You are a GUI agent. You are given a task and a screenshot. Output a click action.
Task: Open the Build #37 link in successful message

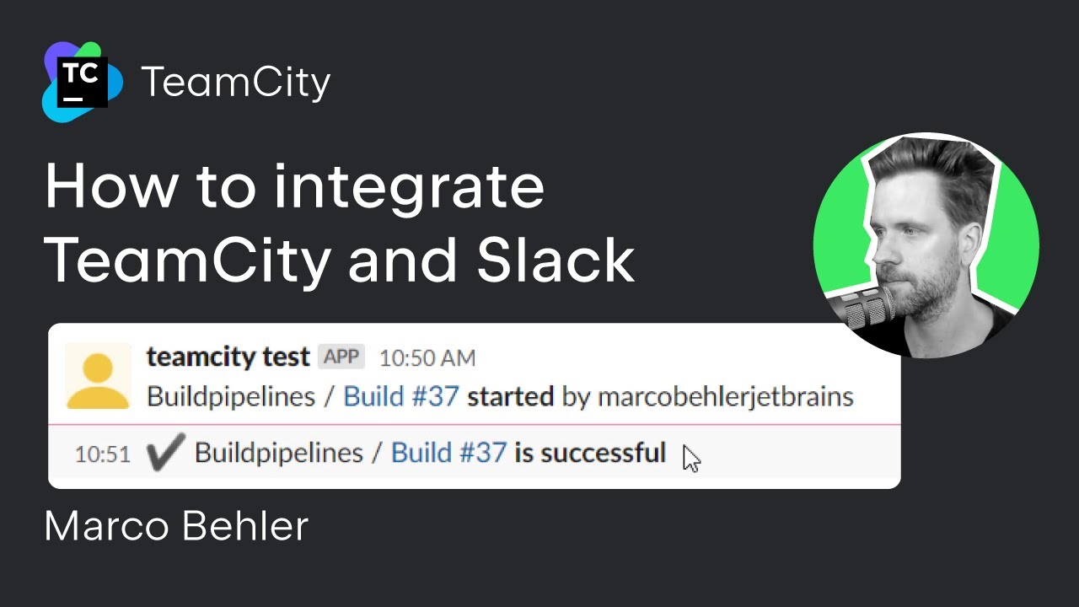click(448, 454)
